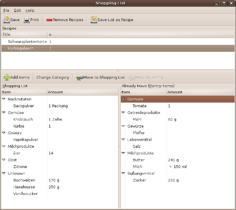This screenshot has height=210, width=236.
Task: Click the Save List as Recipe icon
Action: [x=94, y=20]
